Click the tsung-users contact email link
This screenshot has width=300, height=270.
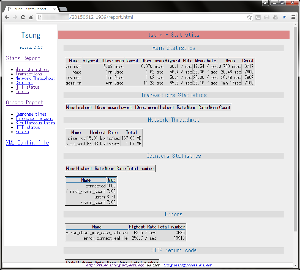187,265
